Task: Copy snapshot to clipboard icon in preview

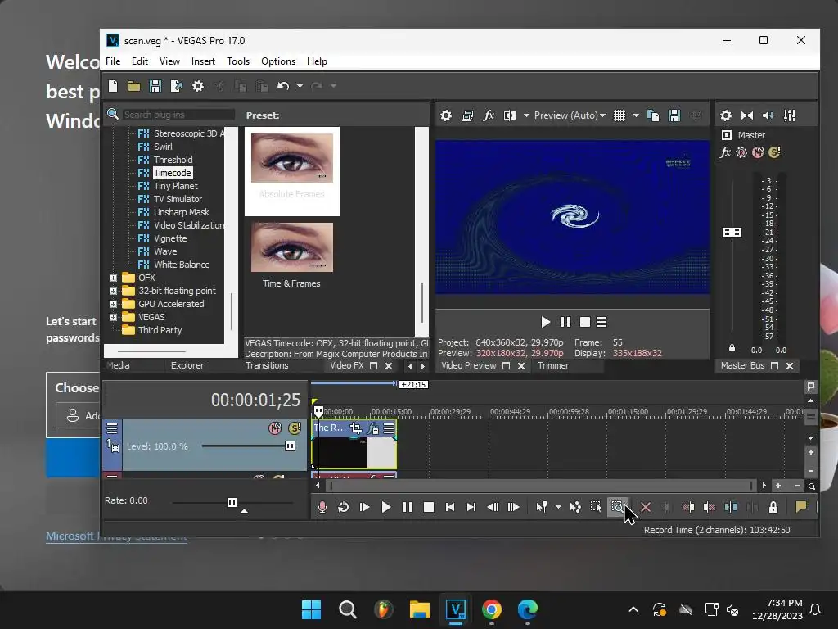Action: (652, 115)
